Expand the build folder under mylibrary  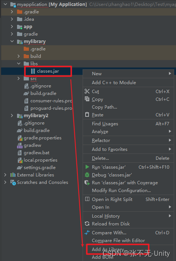point(19,56)
